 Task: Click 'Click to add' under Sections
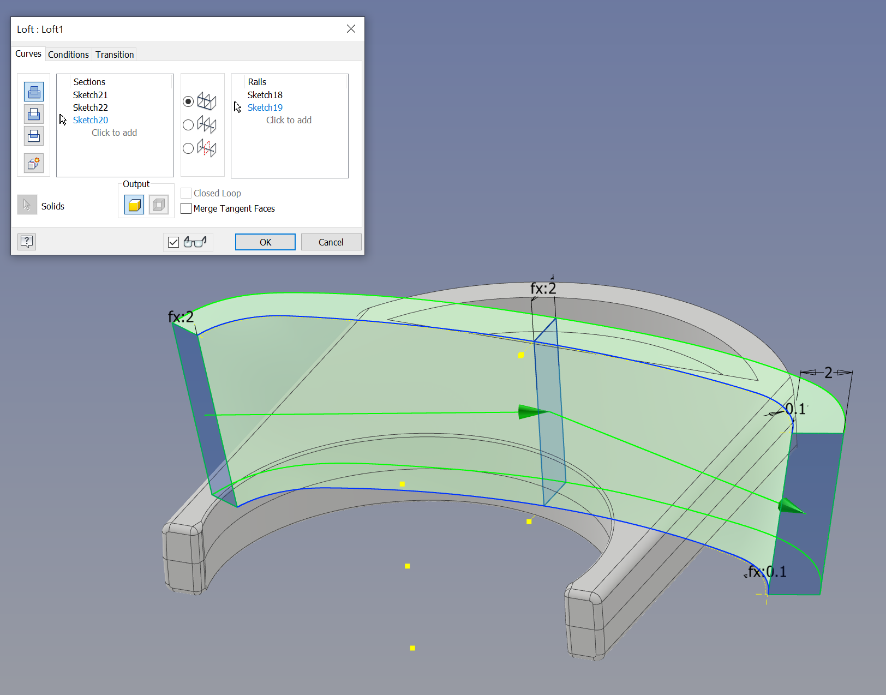pyautogui.click(x=114, y=133)
